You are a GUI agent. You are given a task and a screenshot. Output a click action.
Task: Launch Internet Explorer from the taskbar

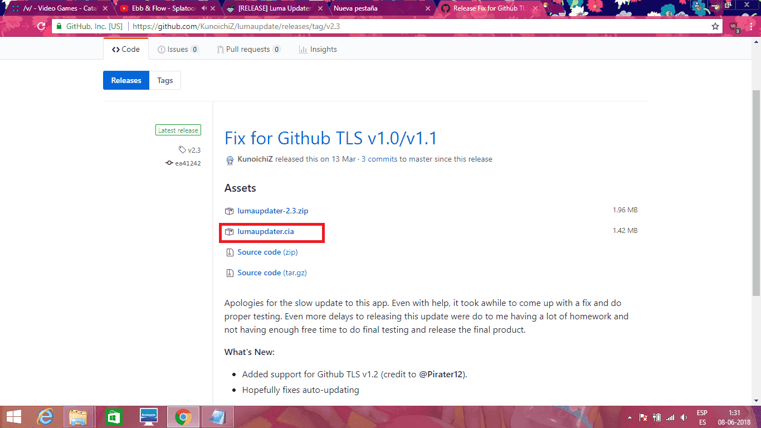pos(46,416)
